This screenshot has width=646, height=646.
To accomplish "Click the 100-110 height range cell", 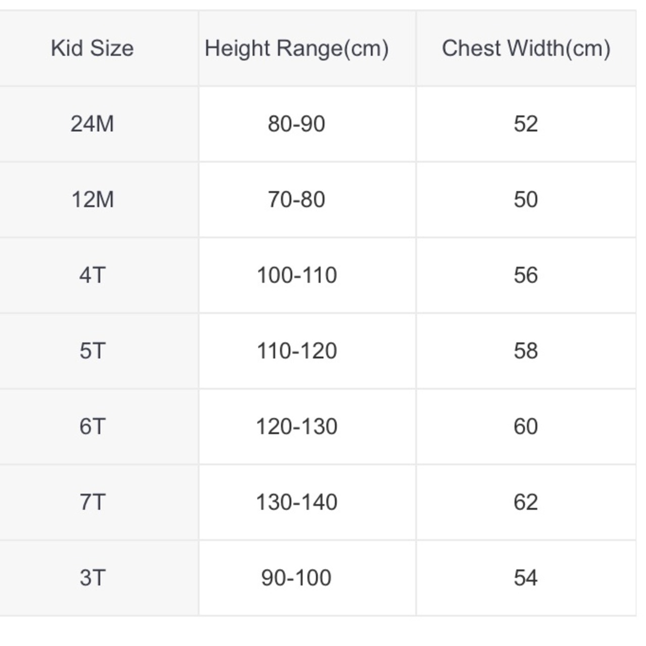I will point(307,276).
